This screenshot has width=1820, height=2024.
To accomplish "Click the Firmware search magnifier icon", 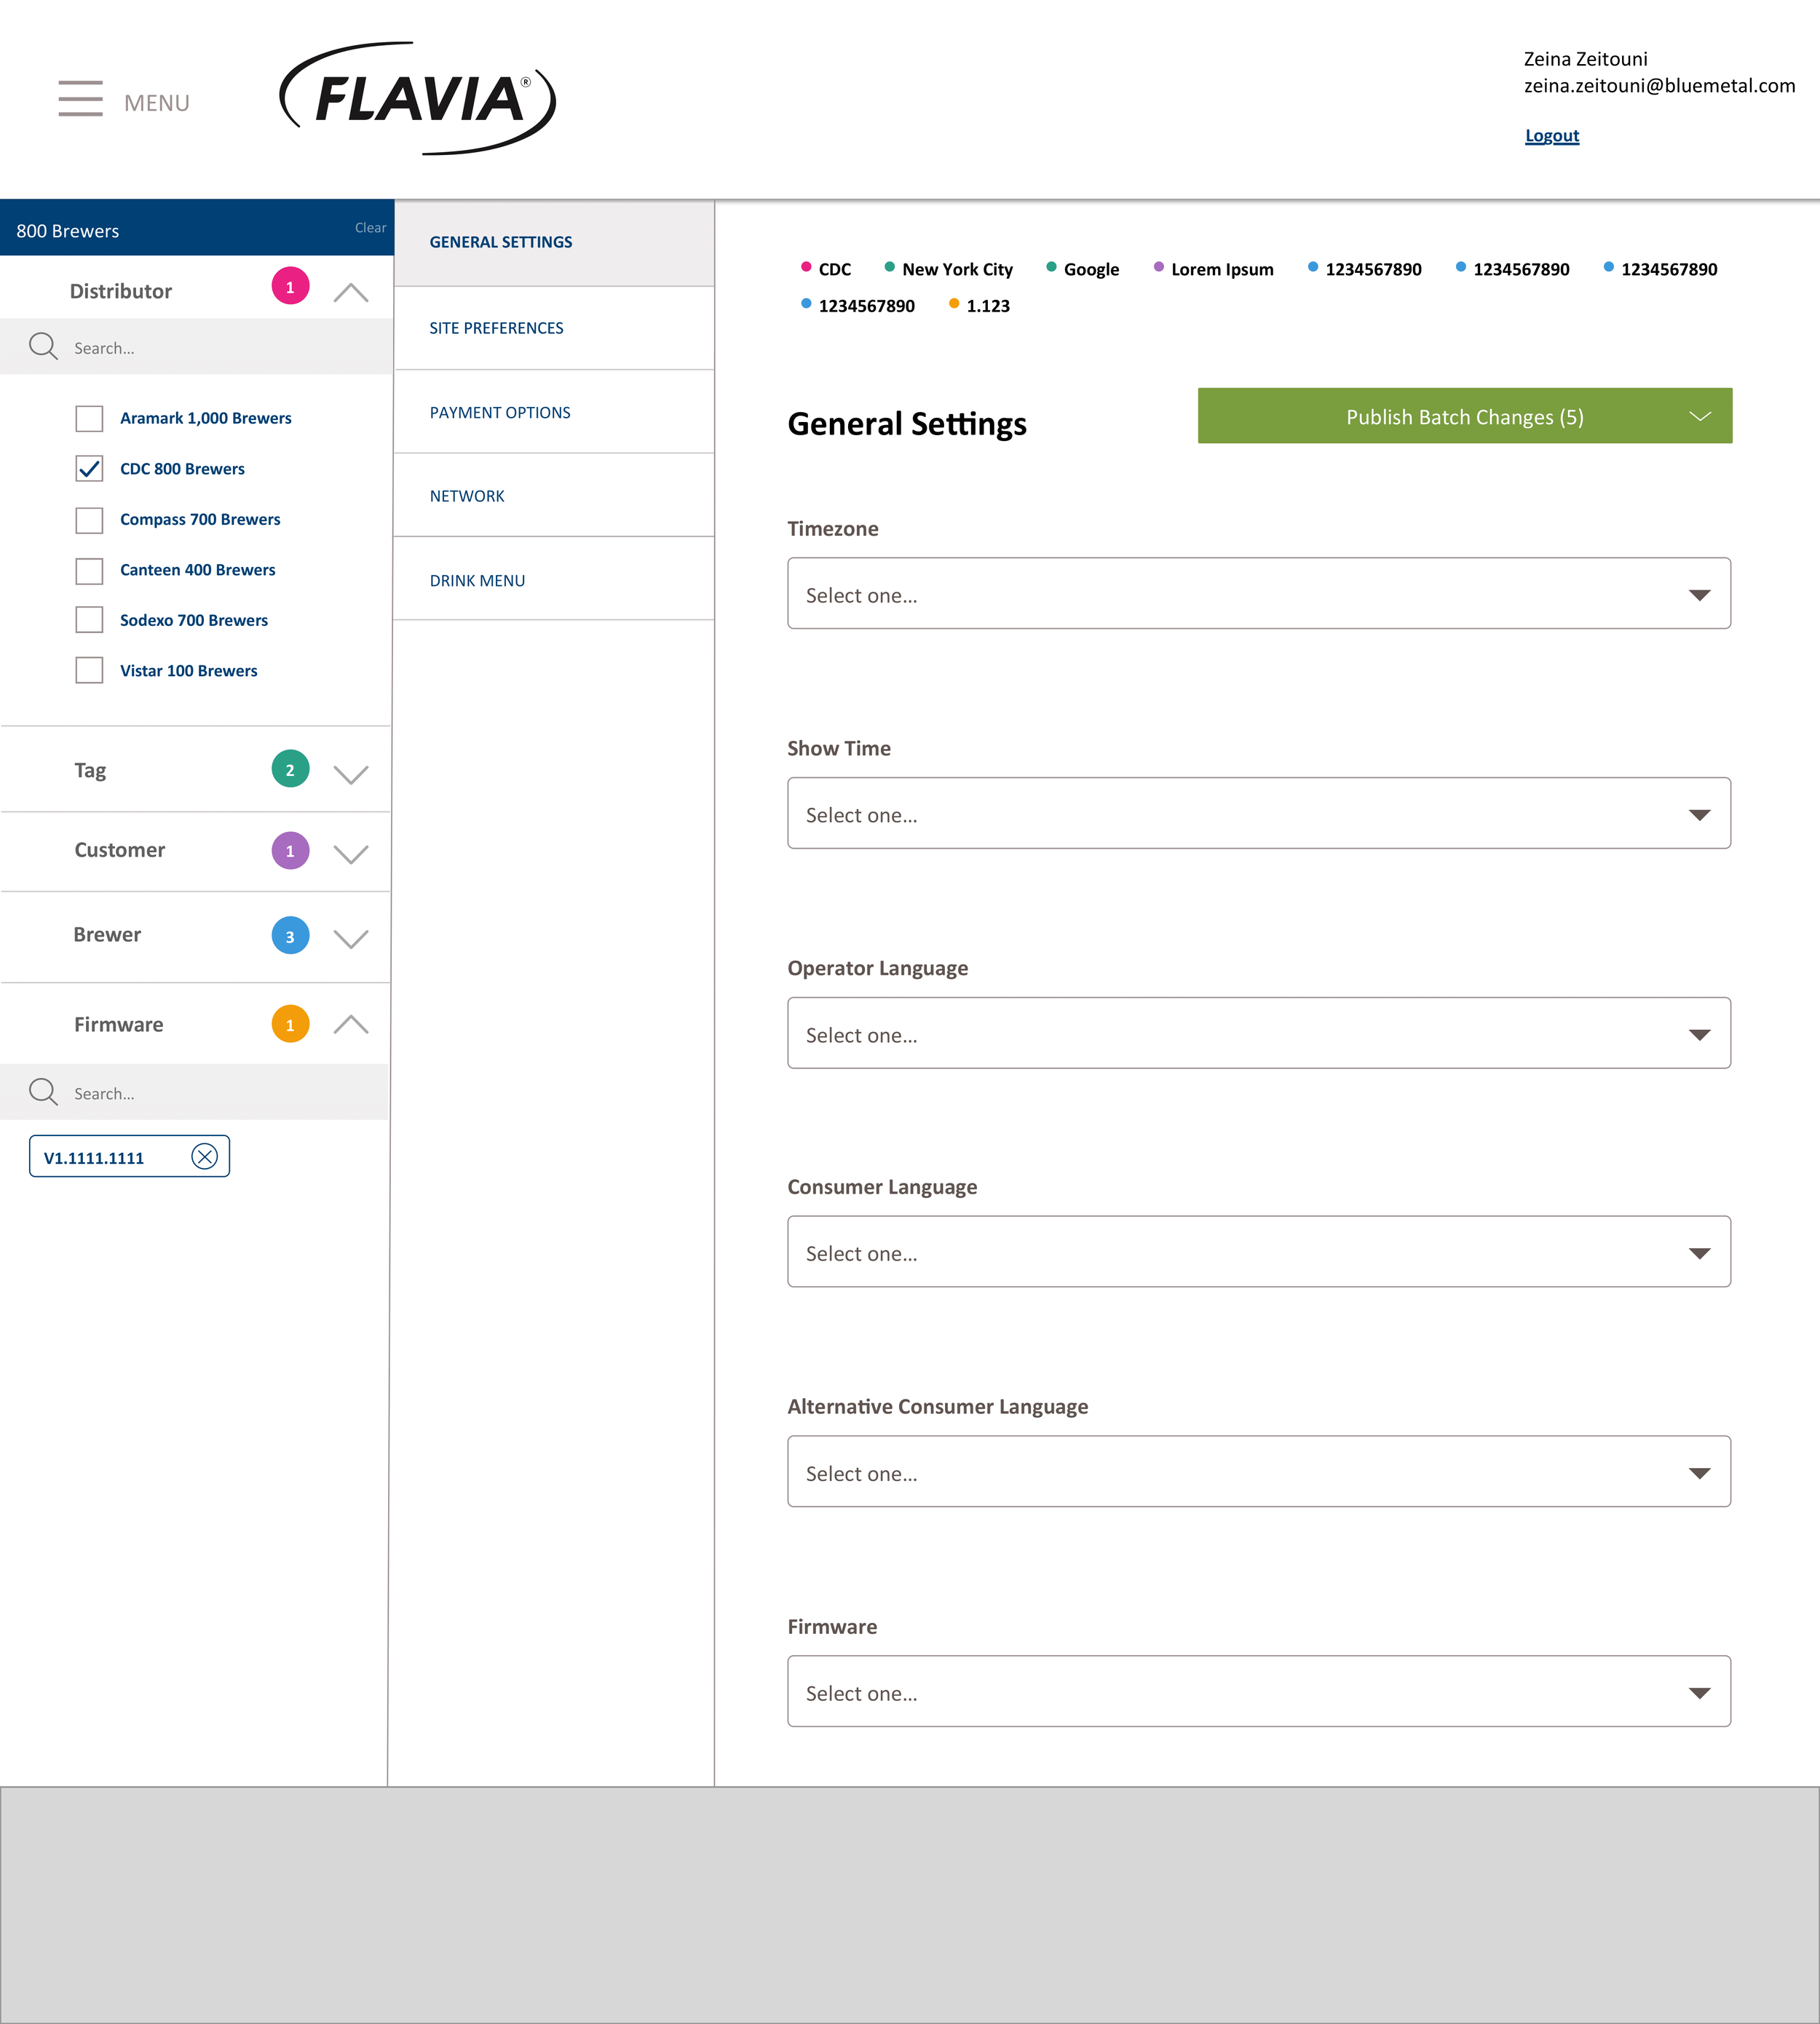I will click(43, 1092).
